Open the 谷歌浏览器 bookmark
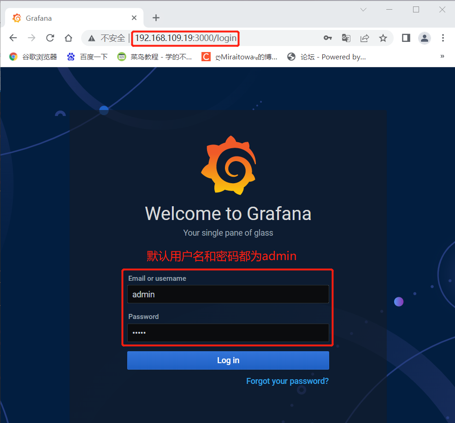The image size is (455, 423). [x=33, y=57]
